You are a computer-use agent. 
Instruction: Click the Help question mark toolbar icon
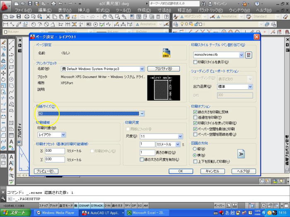(167, 17)
